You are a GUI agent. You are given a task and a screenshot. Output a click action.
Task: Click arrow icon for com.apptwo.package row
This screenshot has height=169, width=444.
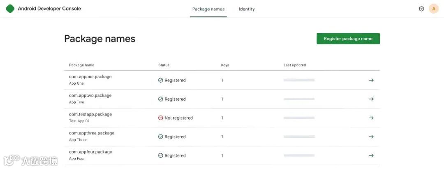371,99
